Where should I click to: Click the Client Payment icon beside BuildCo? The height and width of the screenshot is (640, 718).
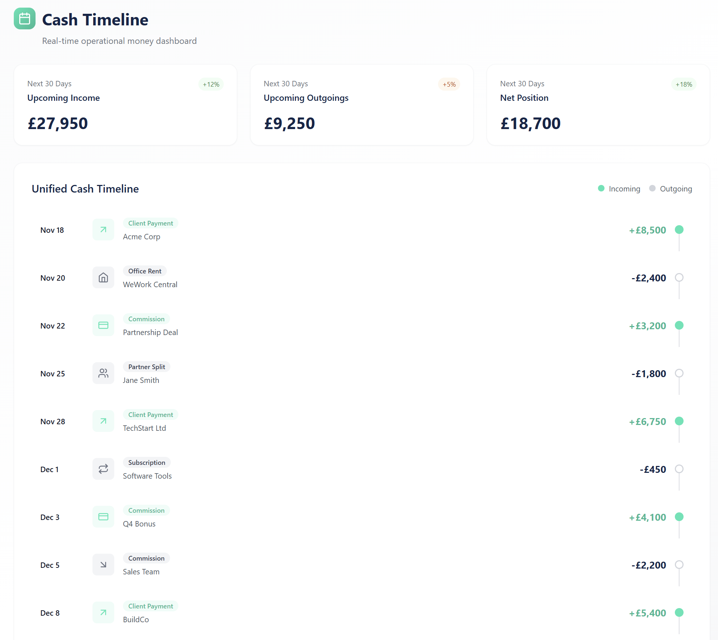[103, 612]
